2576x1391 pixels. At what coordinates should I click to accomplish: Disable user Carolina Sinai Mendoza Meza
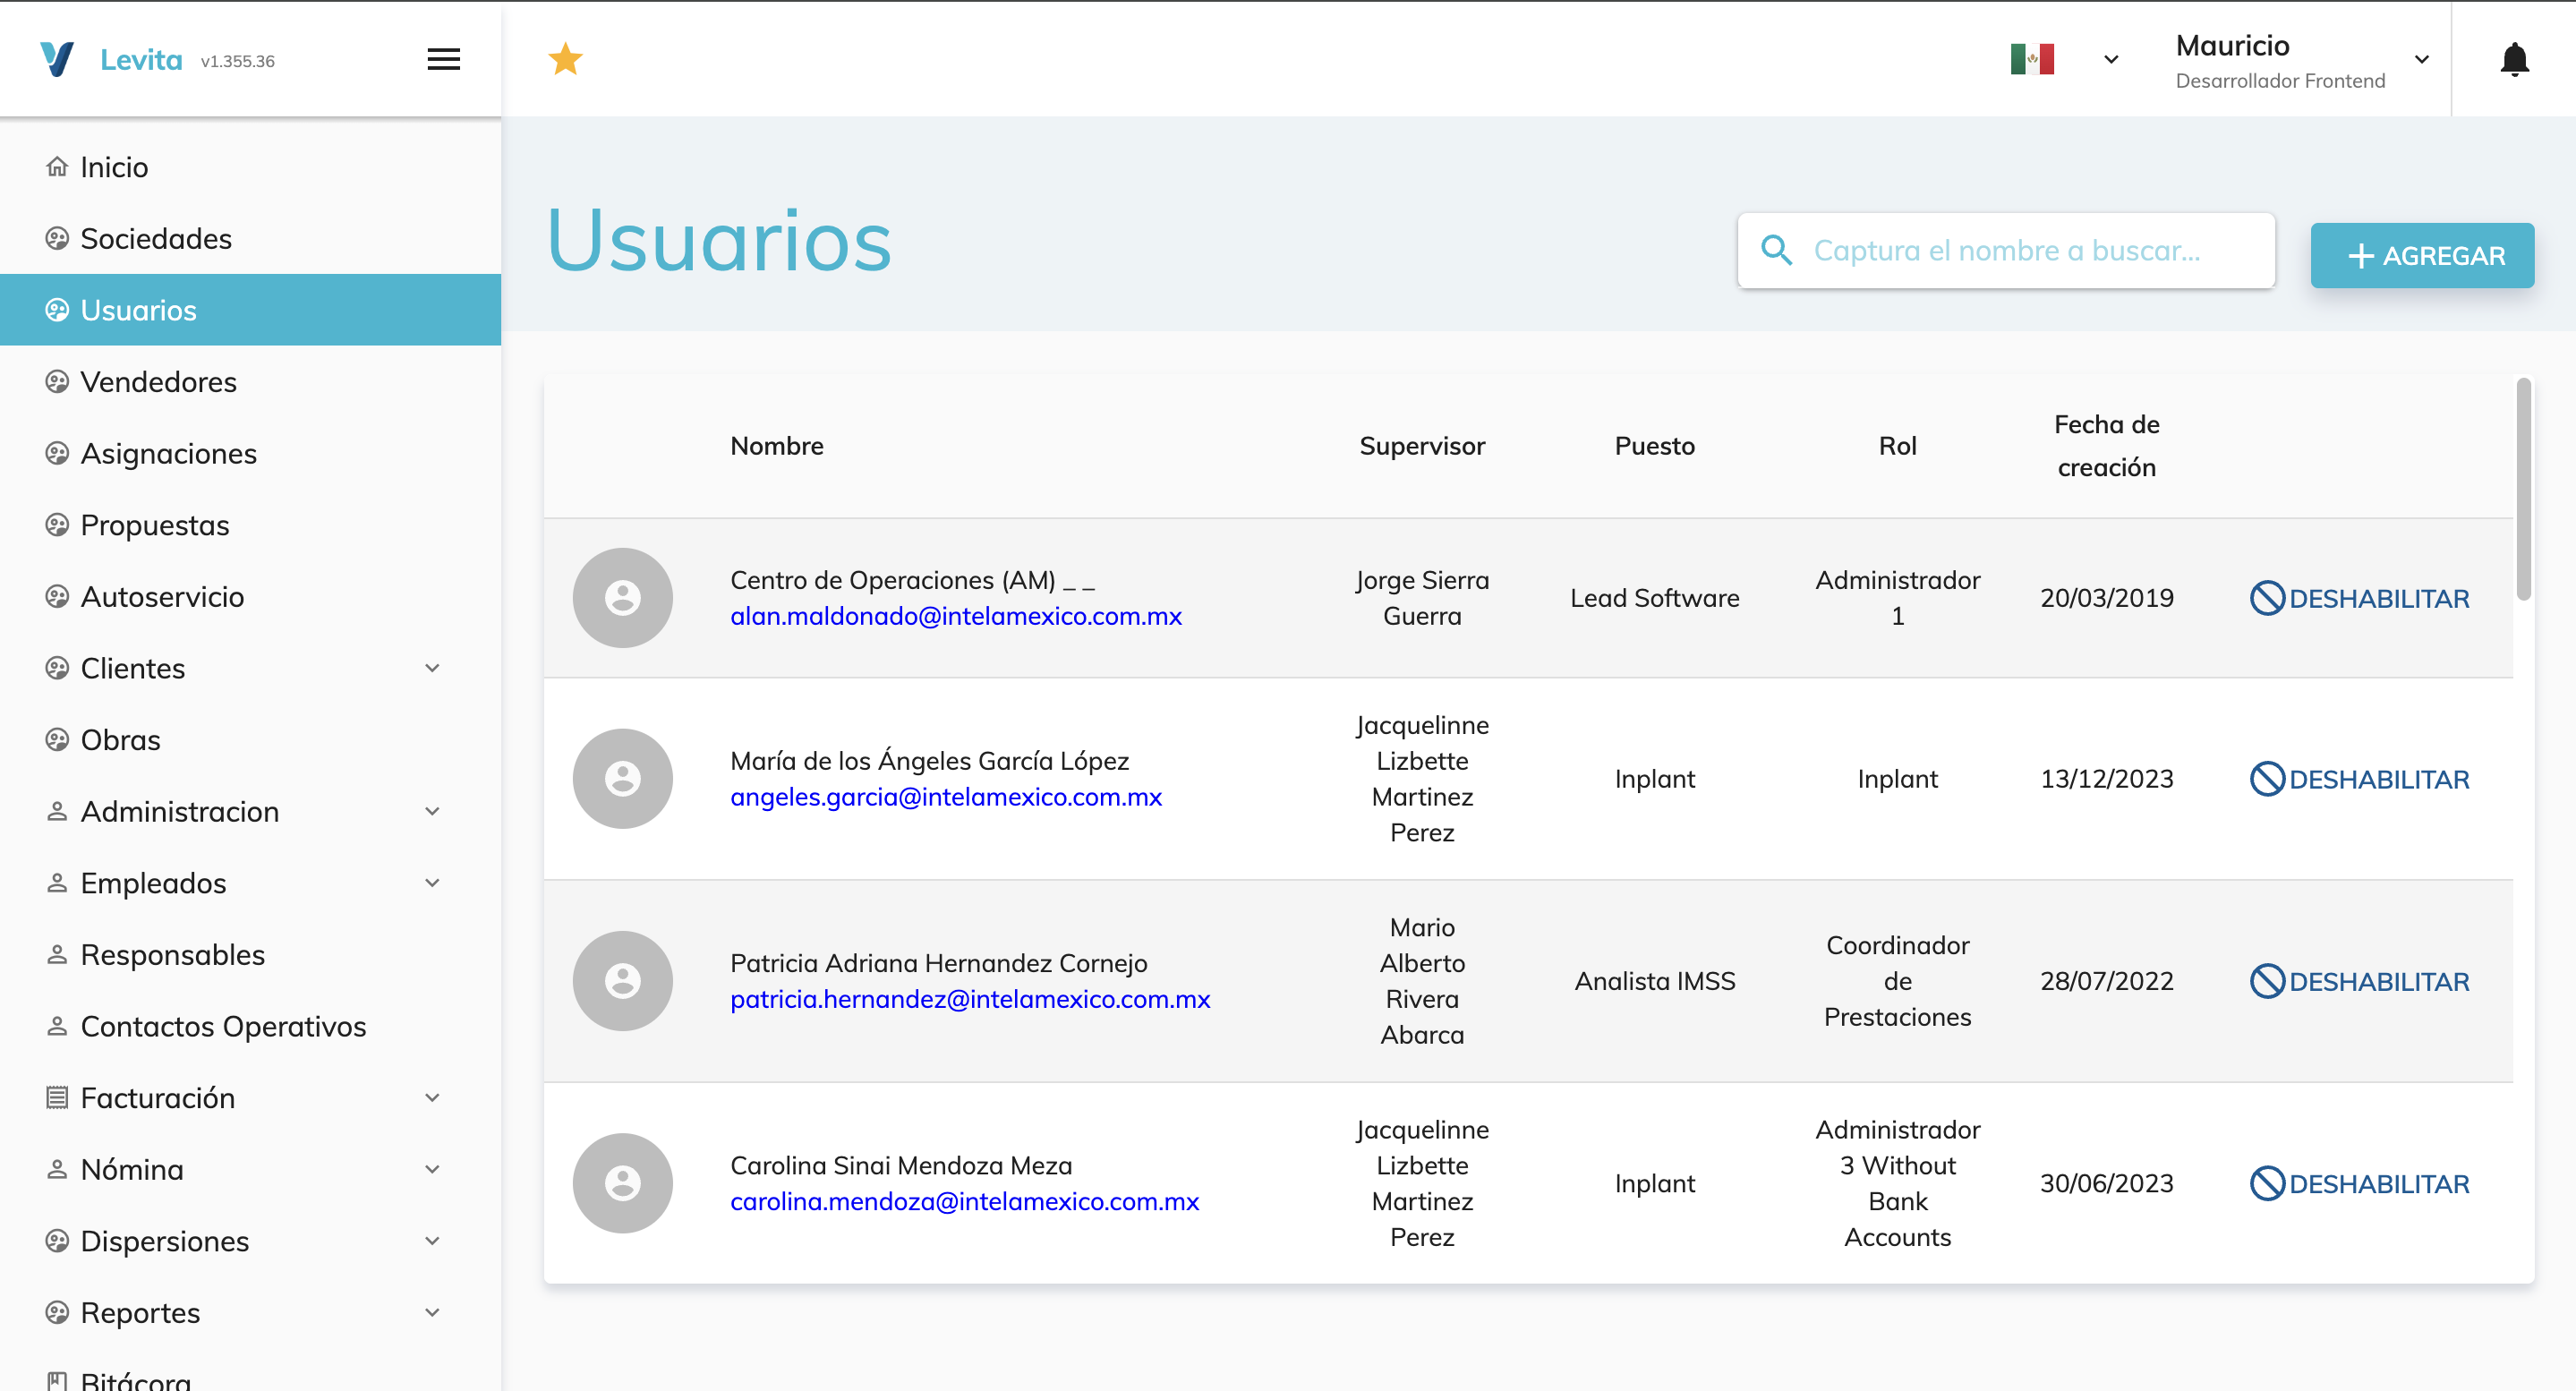pyautogui.click(x=2359, y=1184)
